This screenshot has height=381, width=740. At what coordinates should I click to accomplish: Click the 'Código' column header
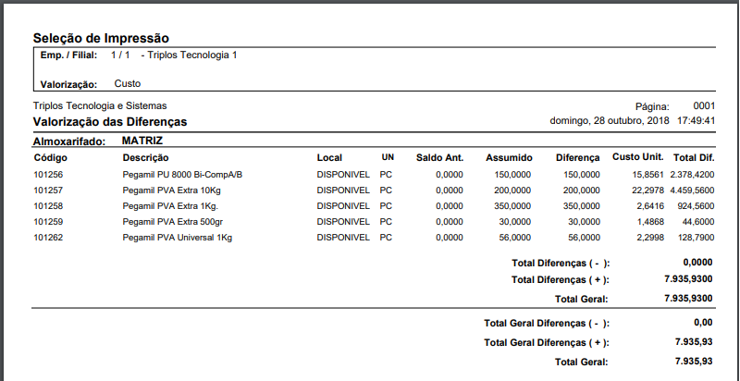click(51, 157)
